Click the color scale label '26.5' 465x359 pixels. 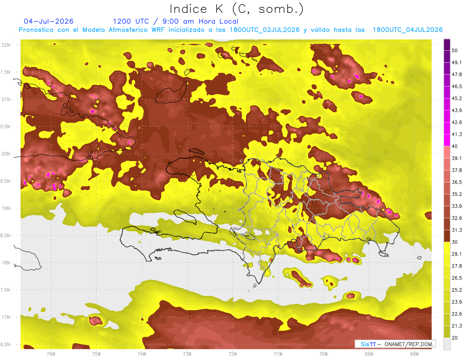coord(456,278)
